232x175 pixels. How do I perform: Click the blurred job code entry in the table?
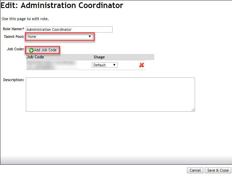coord(52,65)
